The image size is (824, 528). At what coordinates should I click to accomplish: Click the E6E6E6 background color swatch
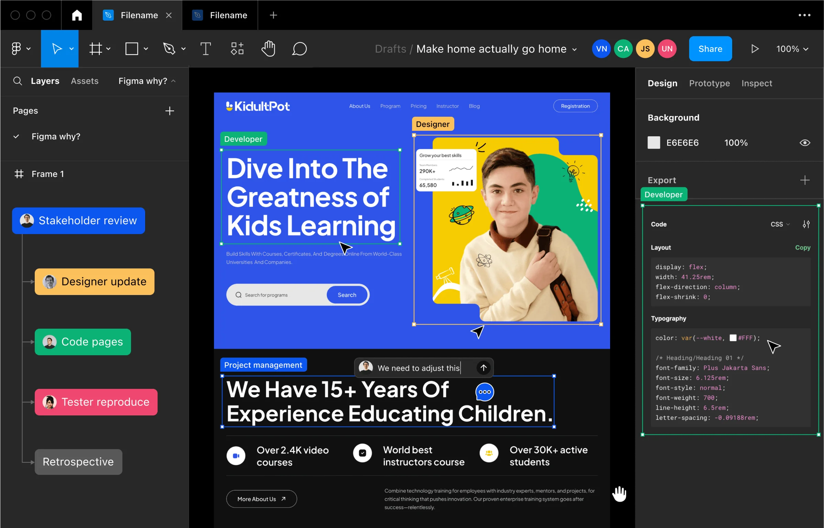coord(653,143)
